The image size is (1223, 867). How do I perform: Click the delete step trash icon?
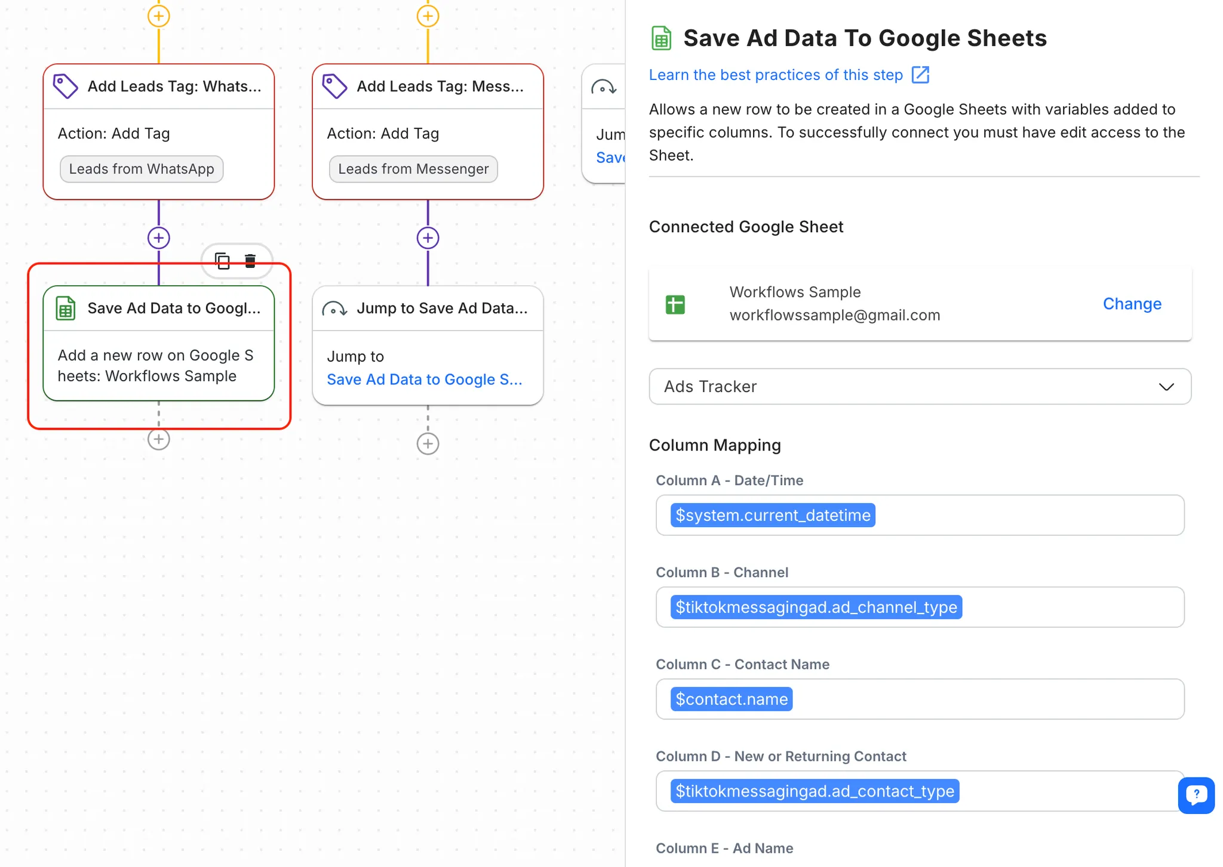(250, 261)
